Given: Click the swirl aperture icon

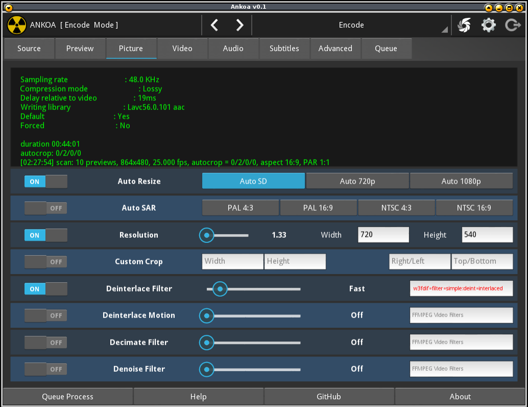Looking at the screenshot, I should pos(464,25).
